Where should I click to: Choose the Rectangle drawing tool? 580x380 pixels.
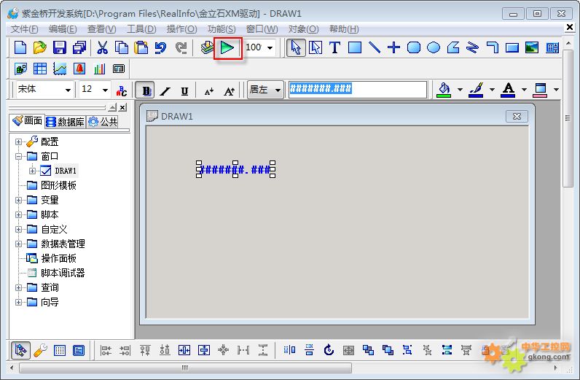coord(355,48)
